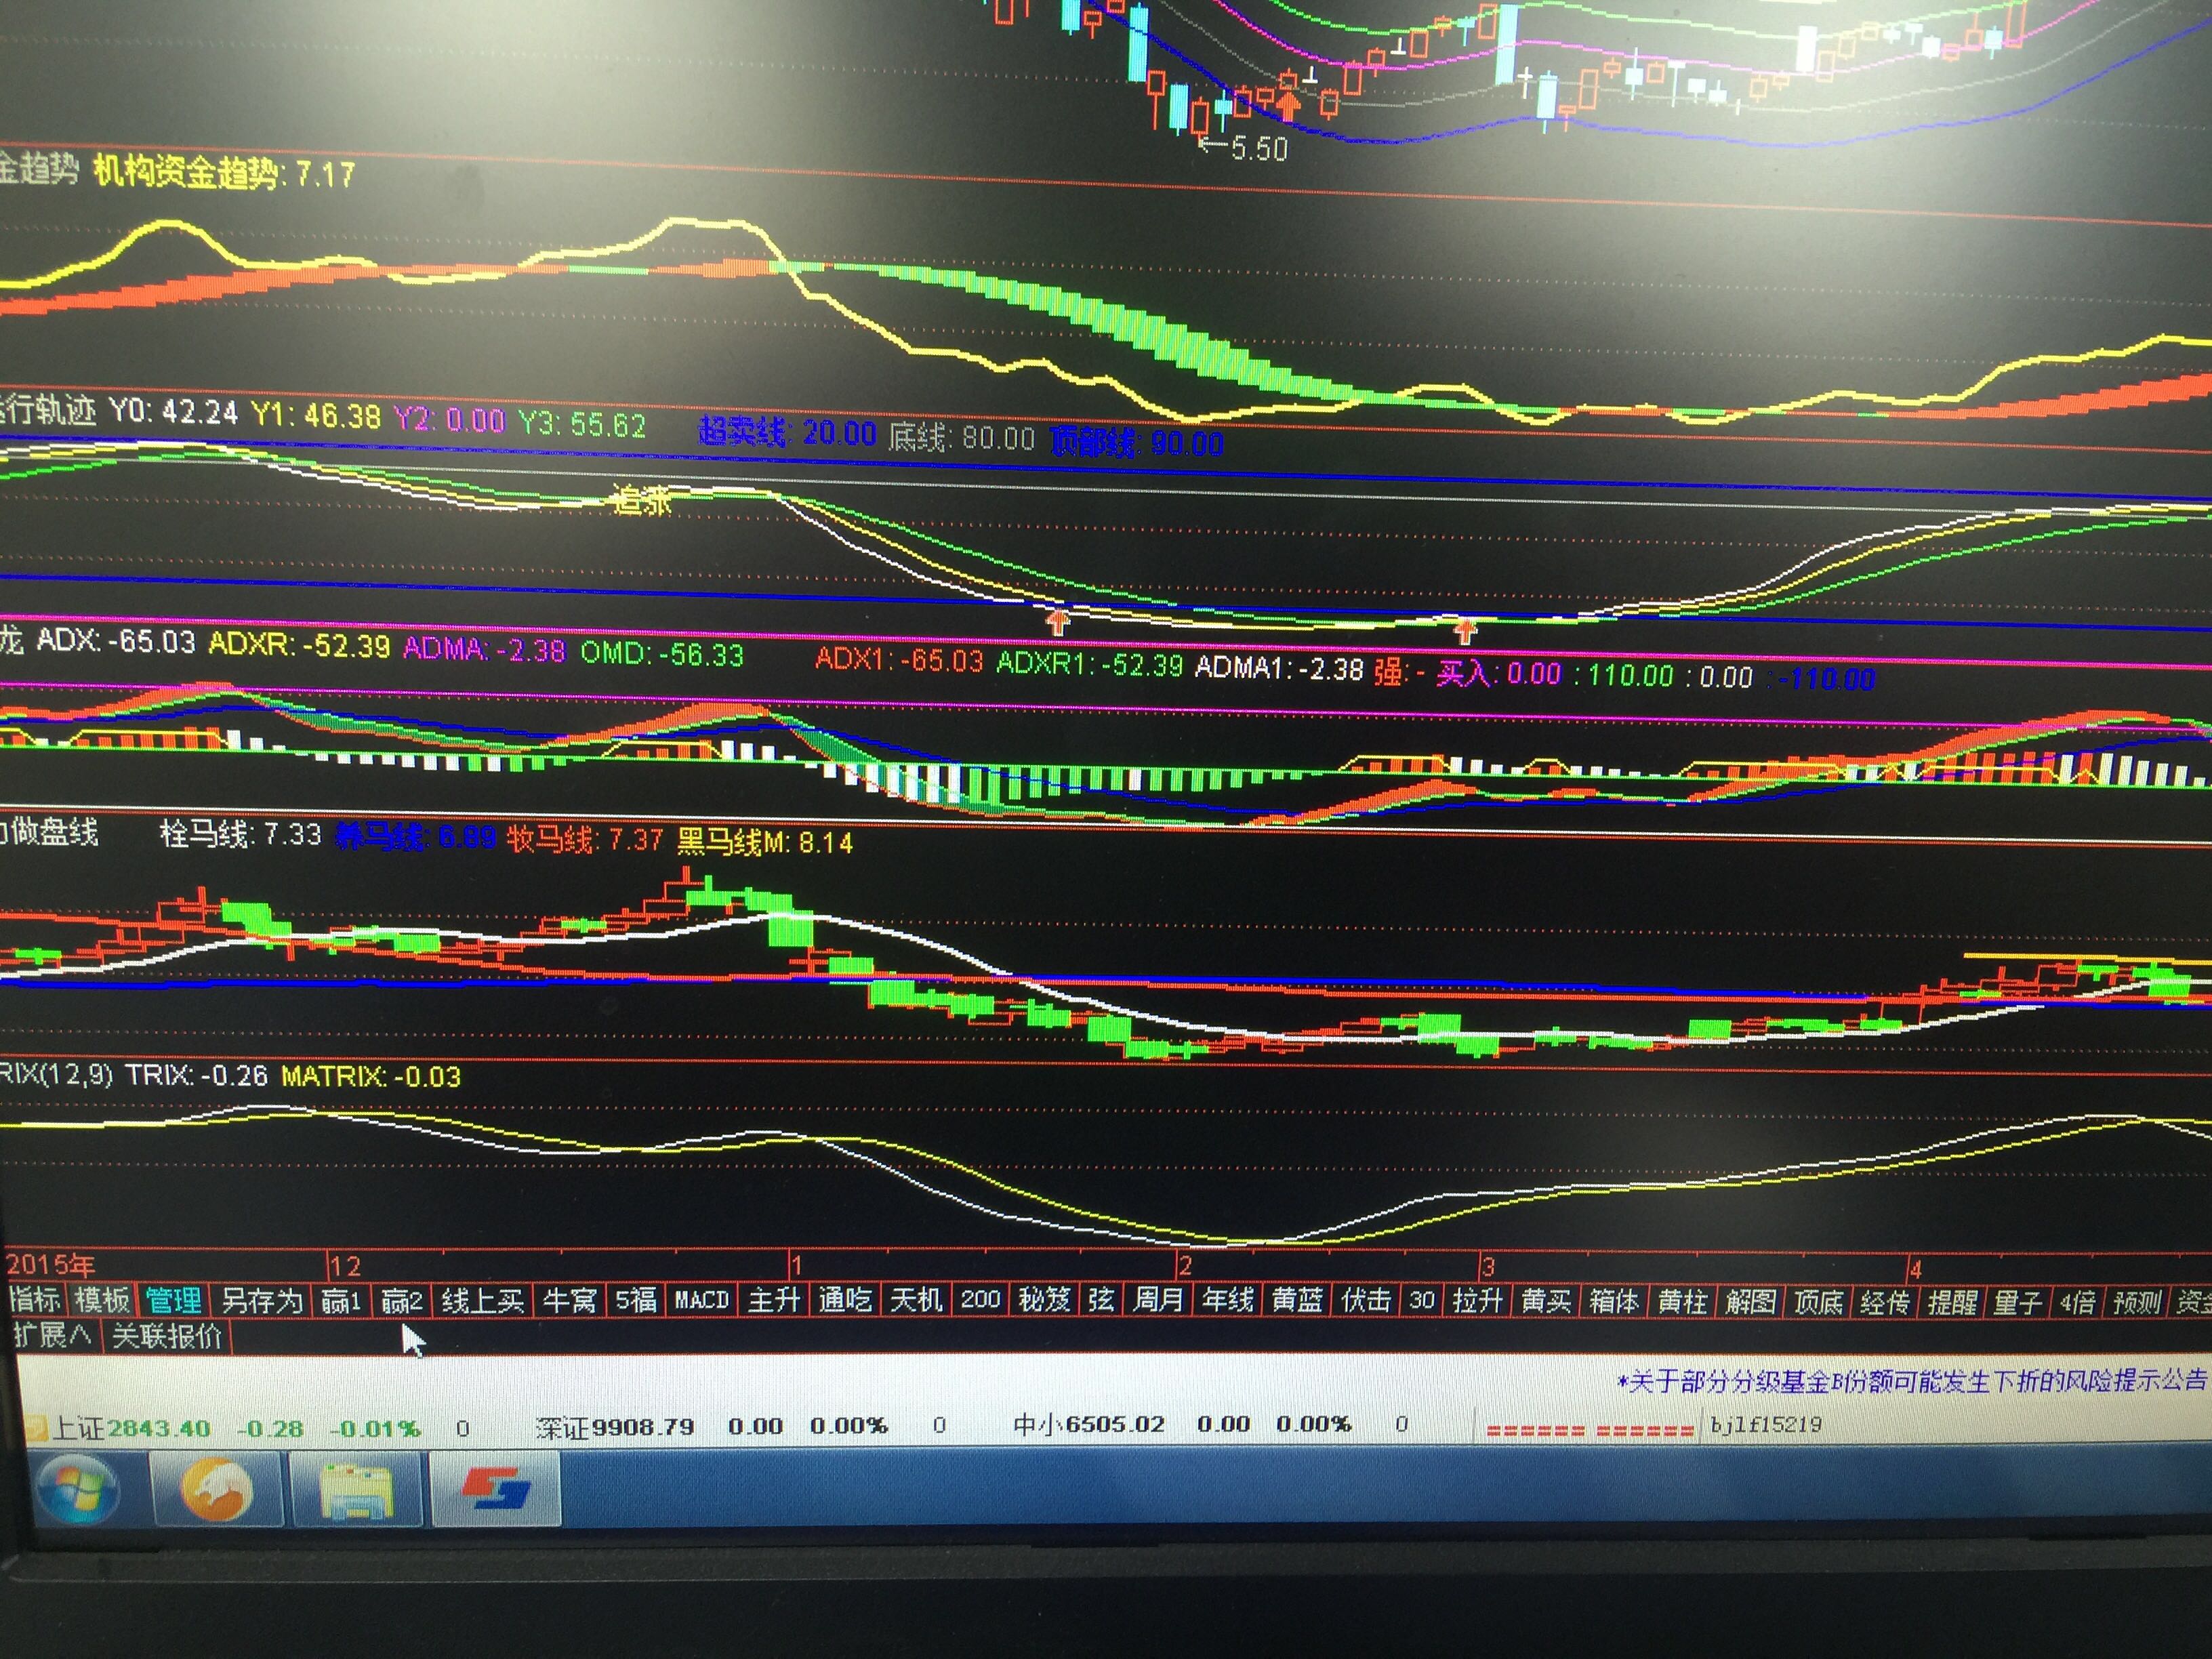Select the 伏击 template tab
Viewport: 2212px width, 1659px height.
(1367, 1299)
